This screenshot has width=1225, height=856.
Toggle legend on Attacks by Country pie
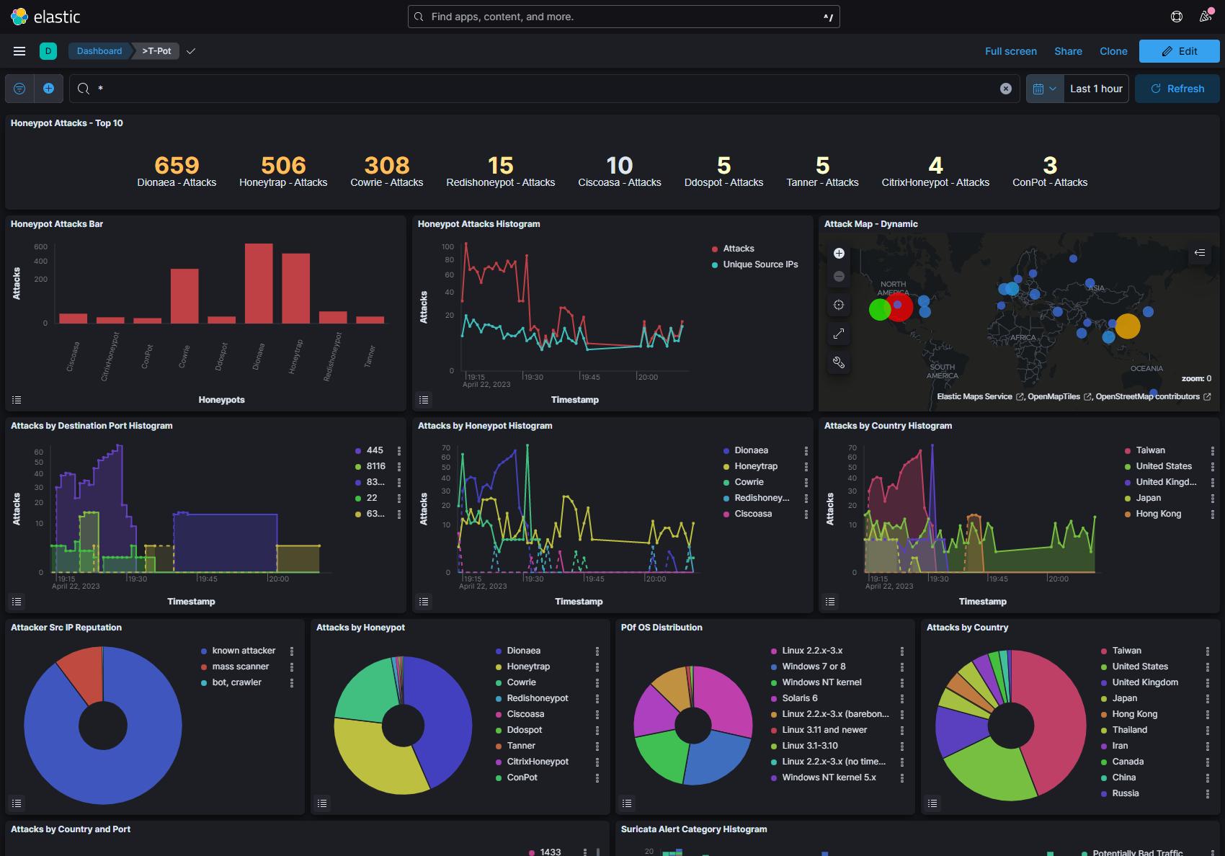932,803
